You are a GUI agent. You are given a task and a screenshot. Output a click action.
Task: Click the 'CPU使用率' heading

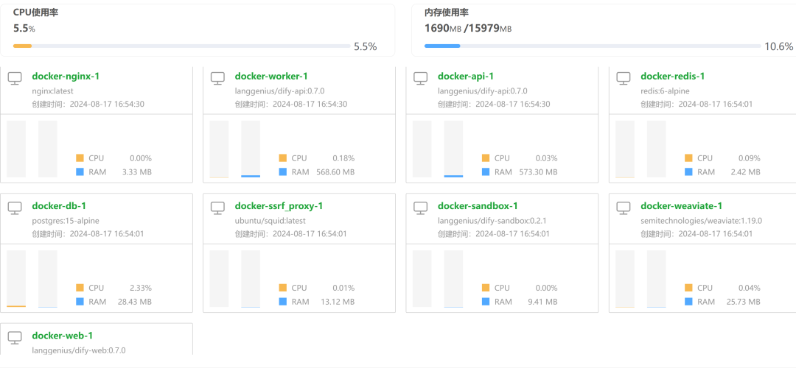click(x=35, y=13)
